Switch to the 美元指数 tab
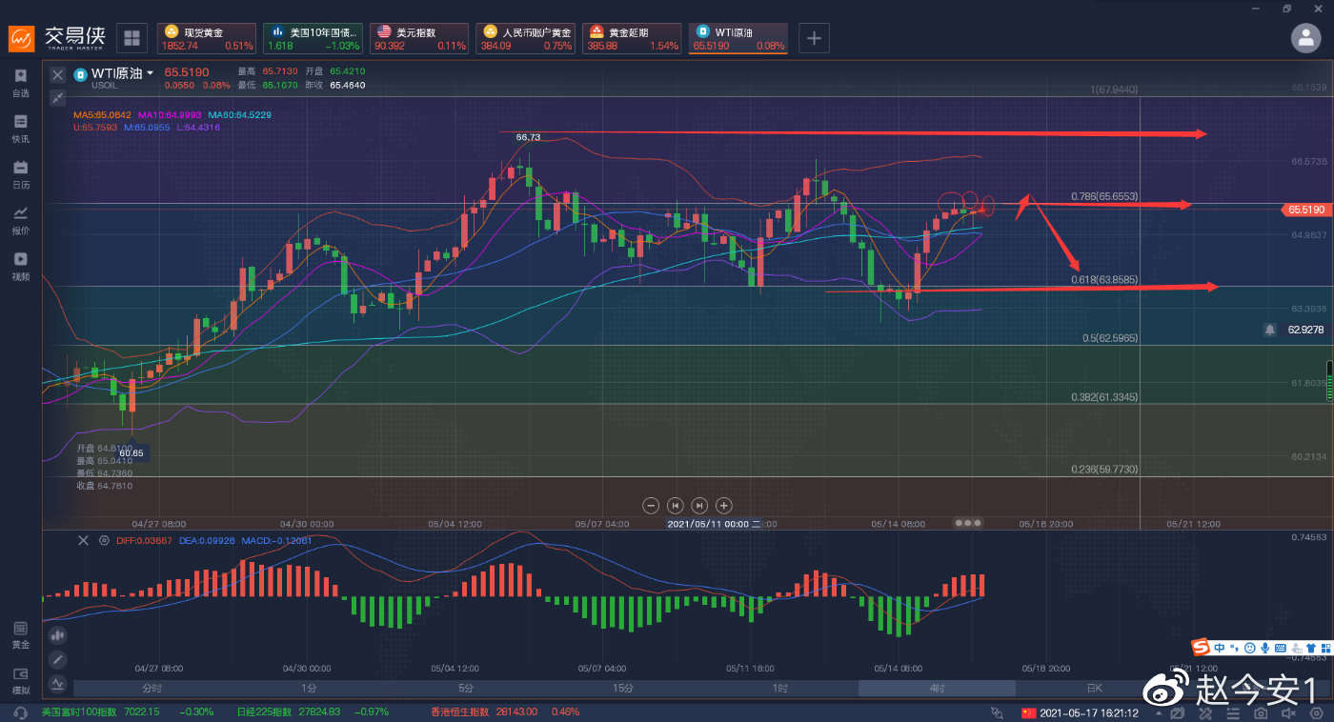The image size is (1334, 722). (x=419, y=38)
